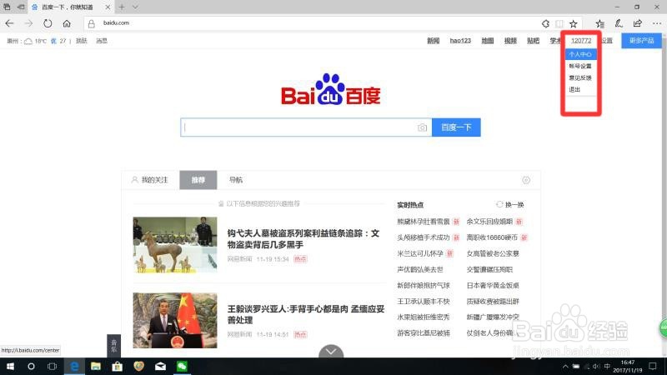This screenshot has height=375, width=667.
Task: Select 帐号设置 in user menu
Action: click(580, 67)
